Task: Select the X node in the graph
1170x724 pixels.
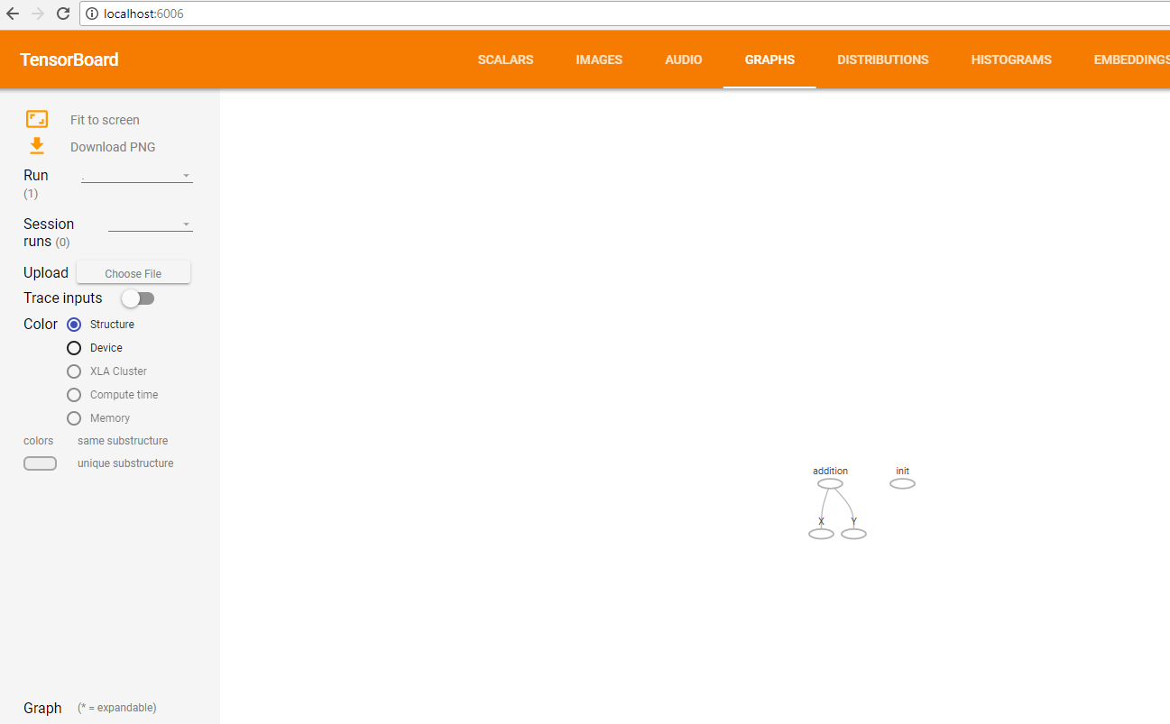Action: (x=821, y=534)
